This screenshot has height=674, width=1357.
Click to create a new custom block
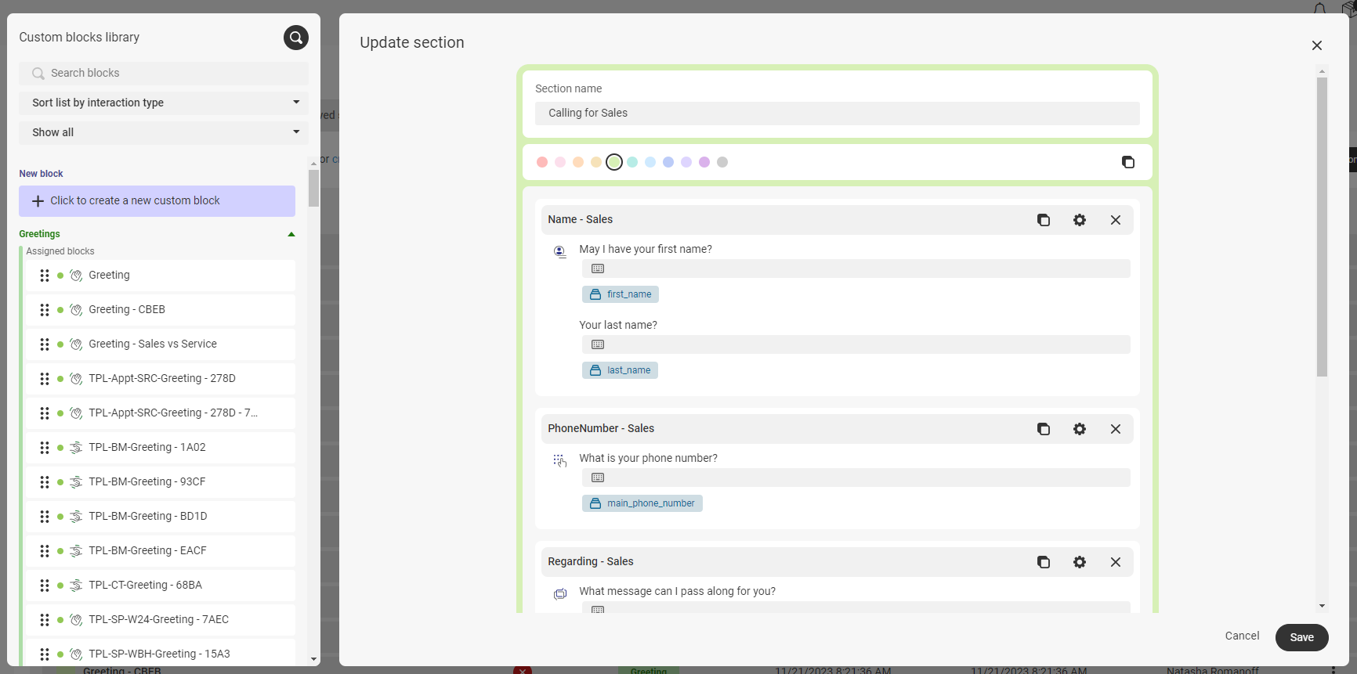click(x=157, y=201)
